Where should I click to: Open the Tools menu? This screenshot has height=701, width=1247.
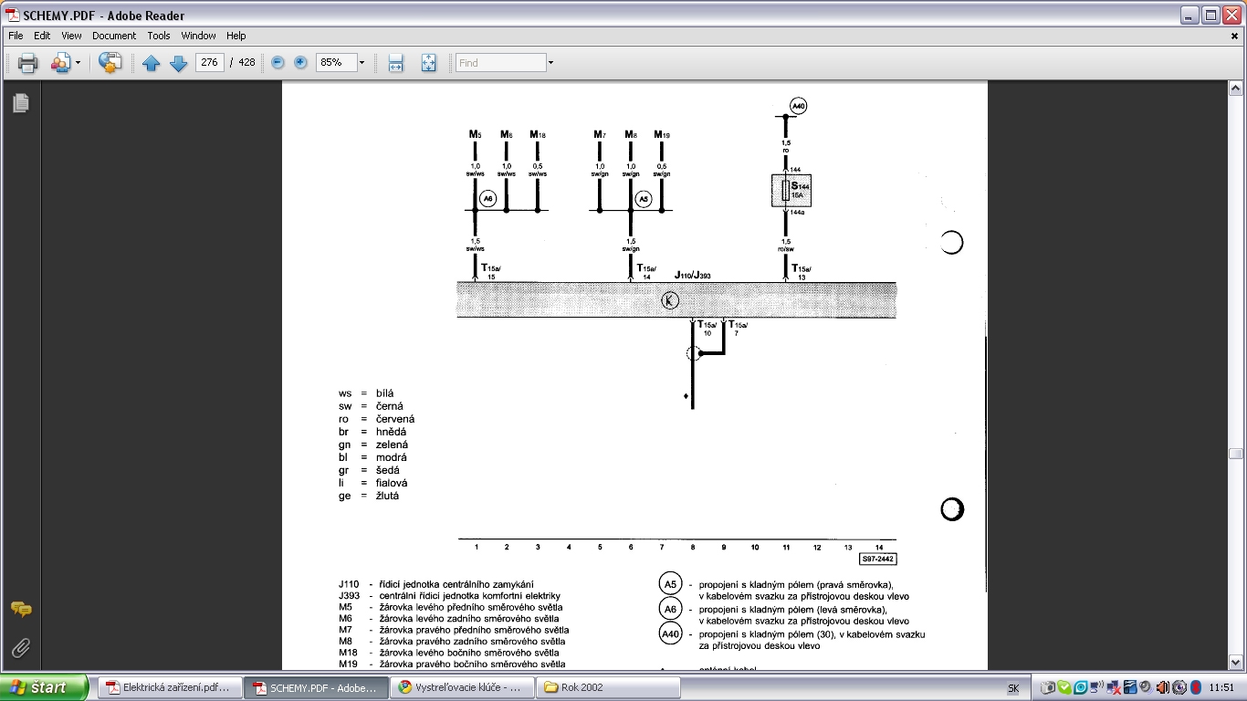pyautogui.click(x=159, y=36)
